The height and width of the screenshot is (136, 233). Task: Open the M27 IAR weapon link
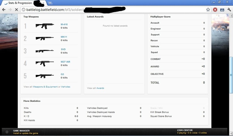[65, 62]
